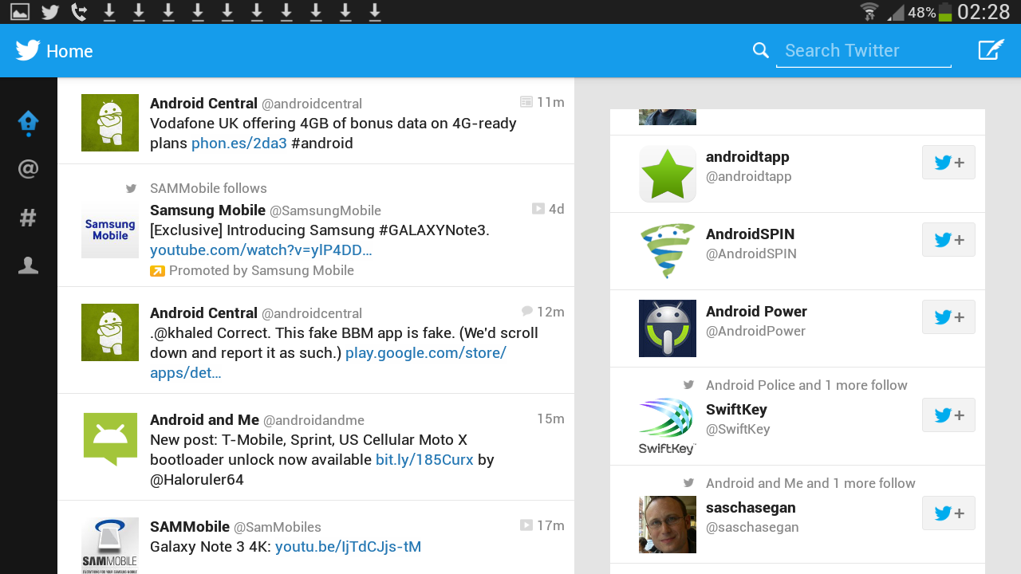Open the # Discover tab in sidebar
1021x574 pixels.
click(28, 217)
